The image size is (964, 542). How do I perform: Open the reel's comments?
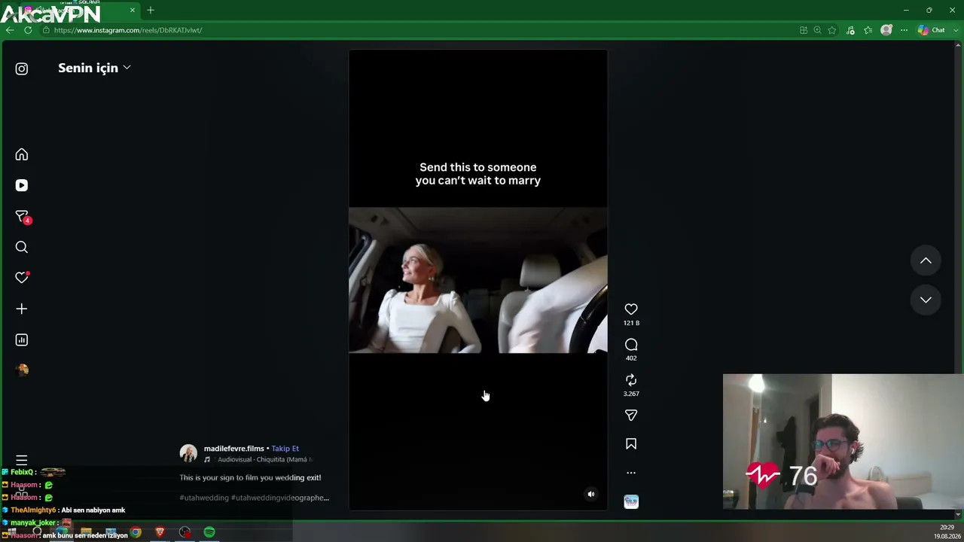(631, 345)
